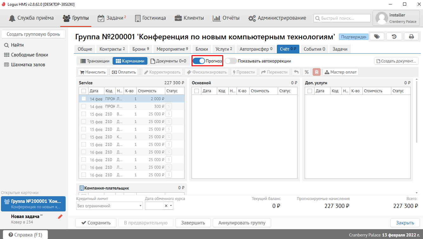The width and height of the screenshot is (423, 239).
Task: Open the Создать документ dropdown
Action: pyautogui.click(x=396, y=61)
